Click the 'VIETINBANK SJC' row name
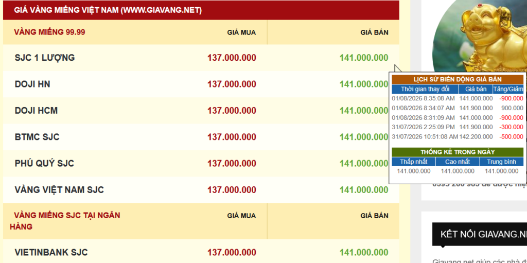The height and width of the screenshot is (263, 527). coord(51,253)
